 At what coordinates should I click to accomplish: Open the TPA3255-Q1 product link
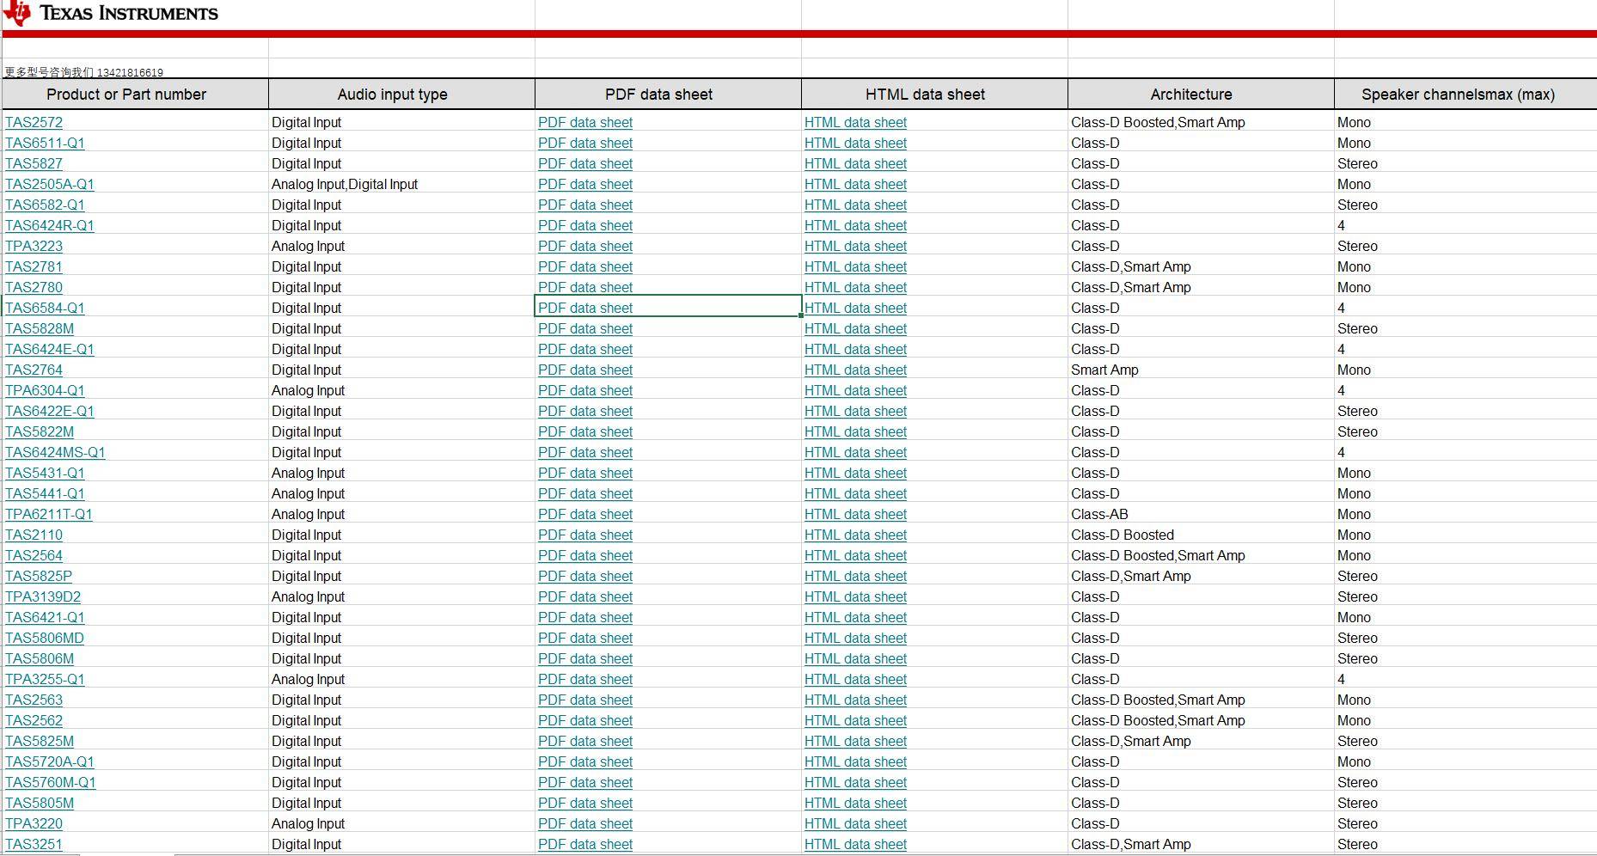point(45,680)
